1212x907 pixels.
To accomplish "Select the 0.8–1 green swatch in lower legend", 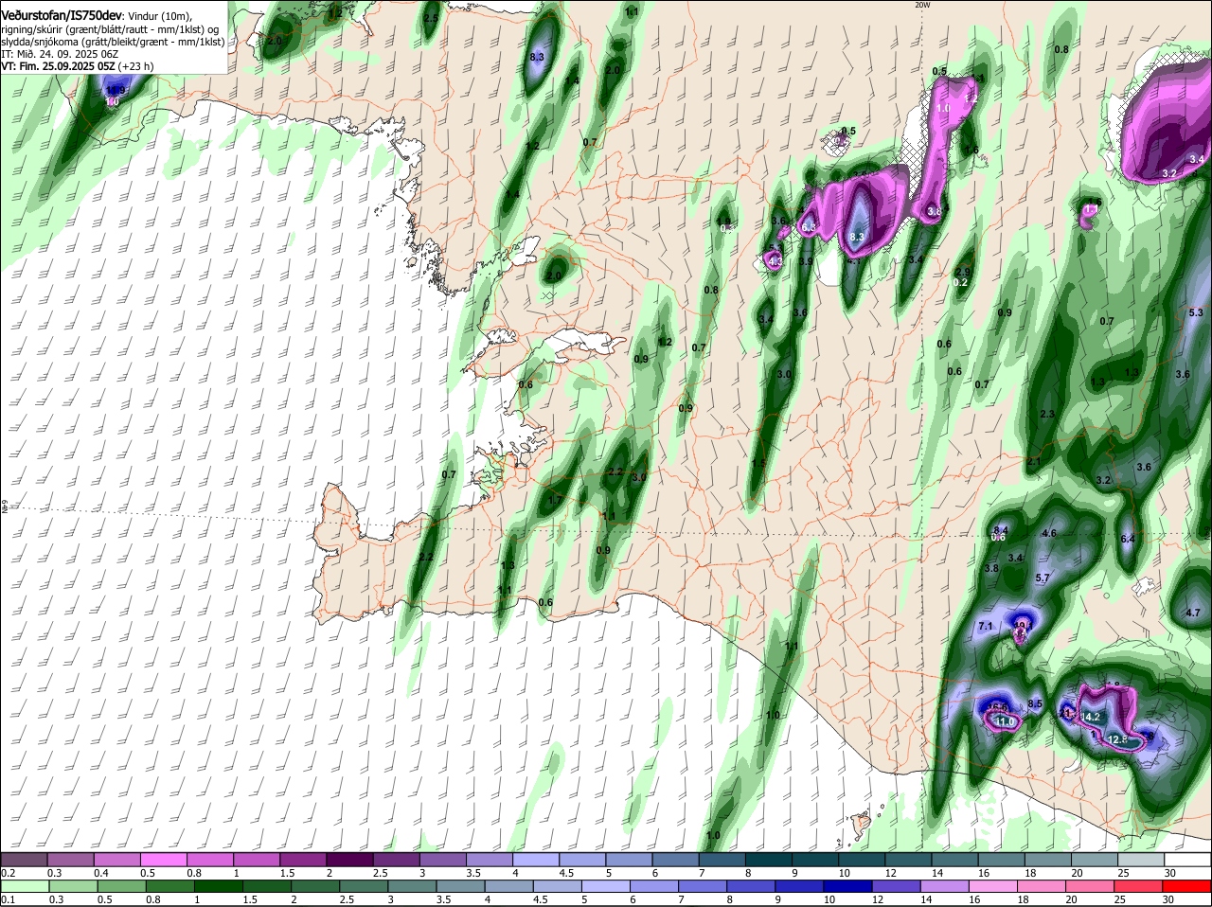I will [171, 885].
